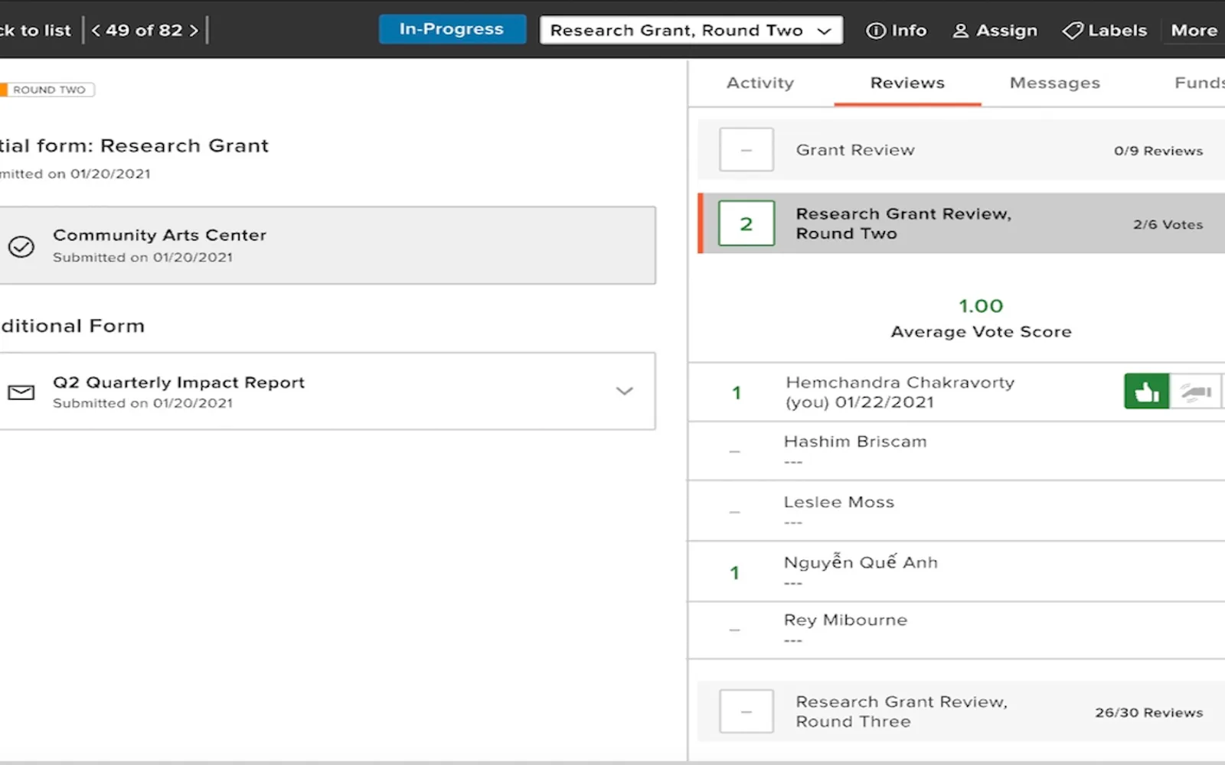Click the Round Two score box showing 2
Image resolution: width=1225 pixels, height=765 pixels.
746,223
